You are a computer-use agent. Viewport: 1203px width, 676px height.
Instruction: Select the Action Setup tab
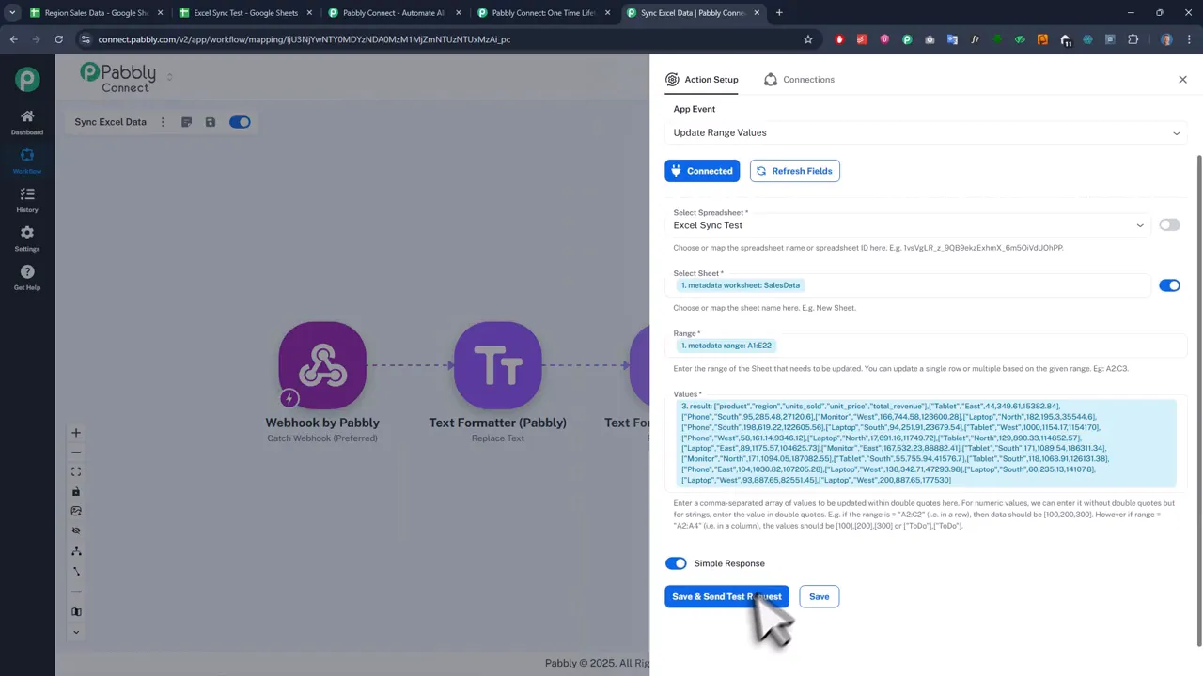point(701,80)
